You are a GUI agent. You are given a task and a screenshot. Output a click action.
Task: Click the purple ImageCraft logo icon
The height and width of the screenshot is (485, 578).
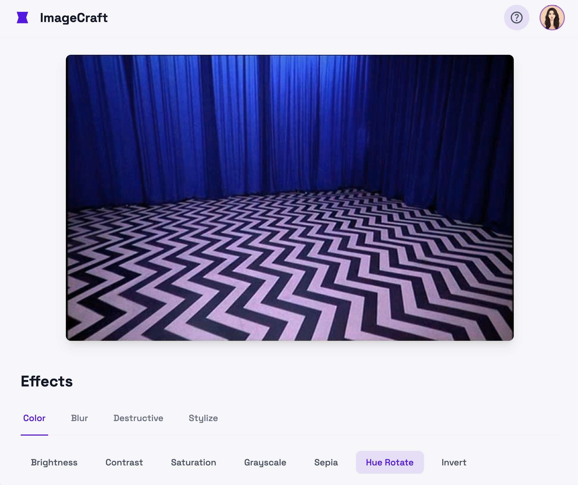22,18
